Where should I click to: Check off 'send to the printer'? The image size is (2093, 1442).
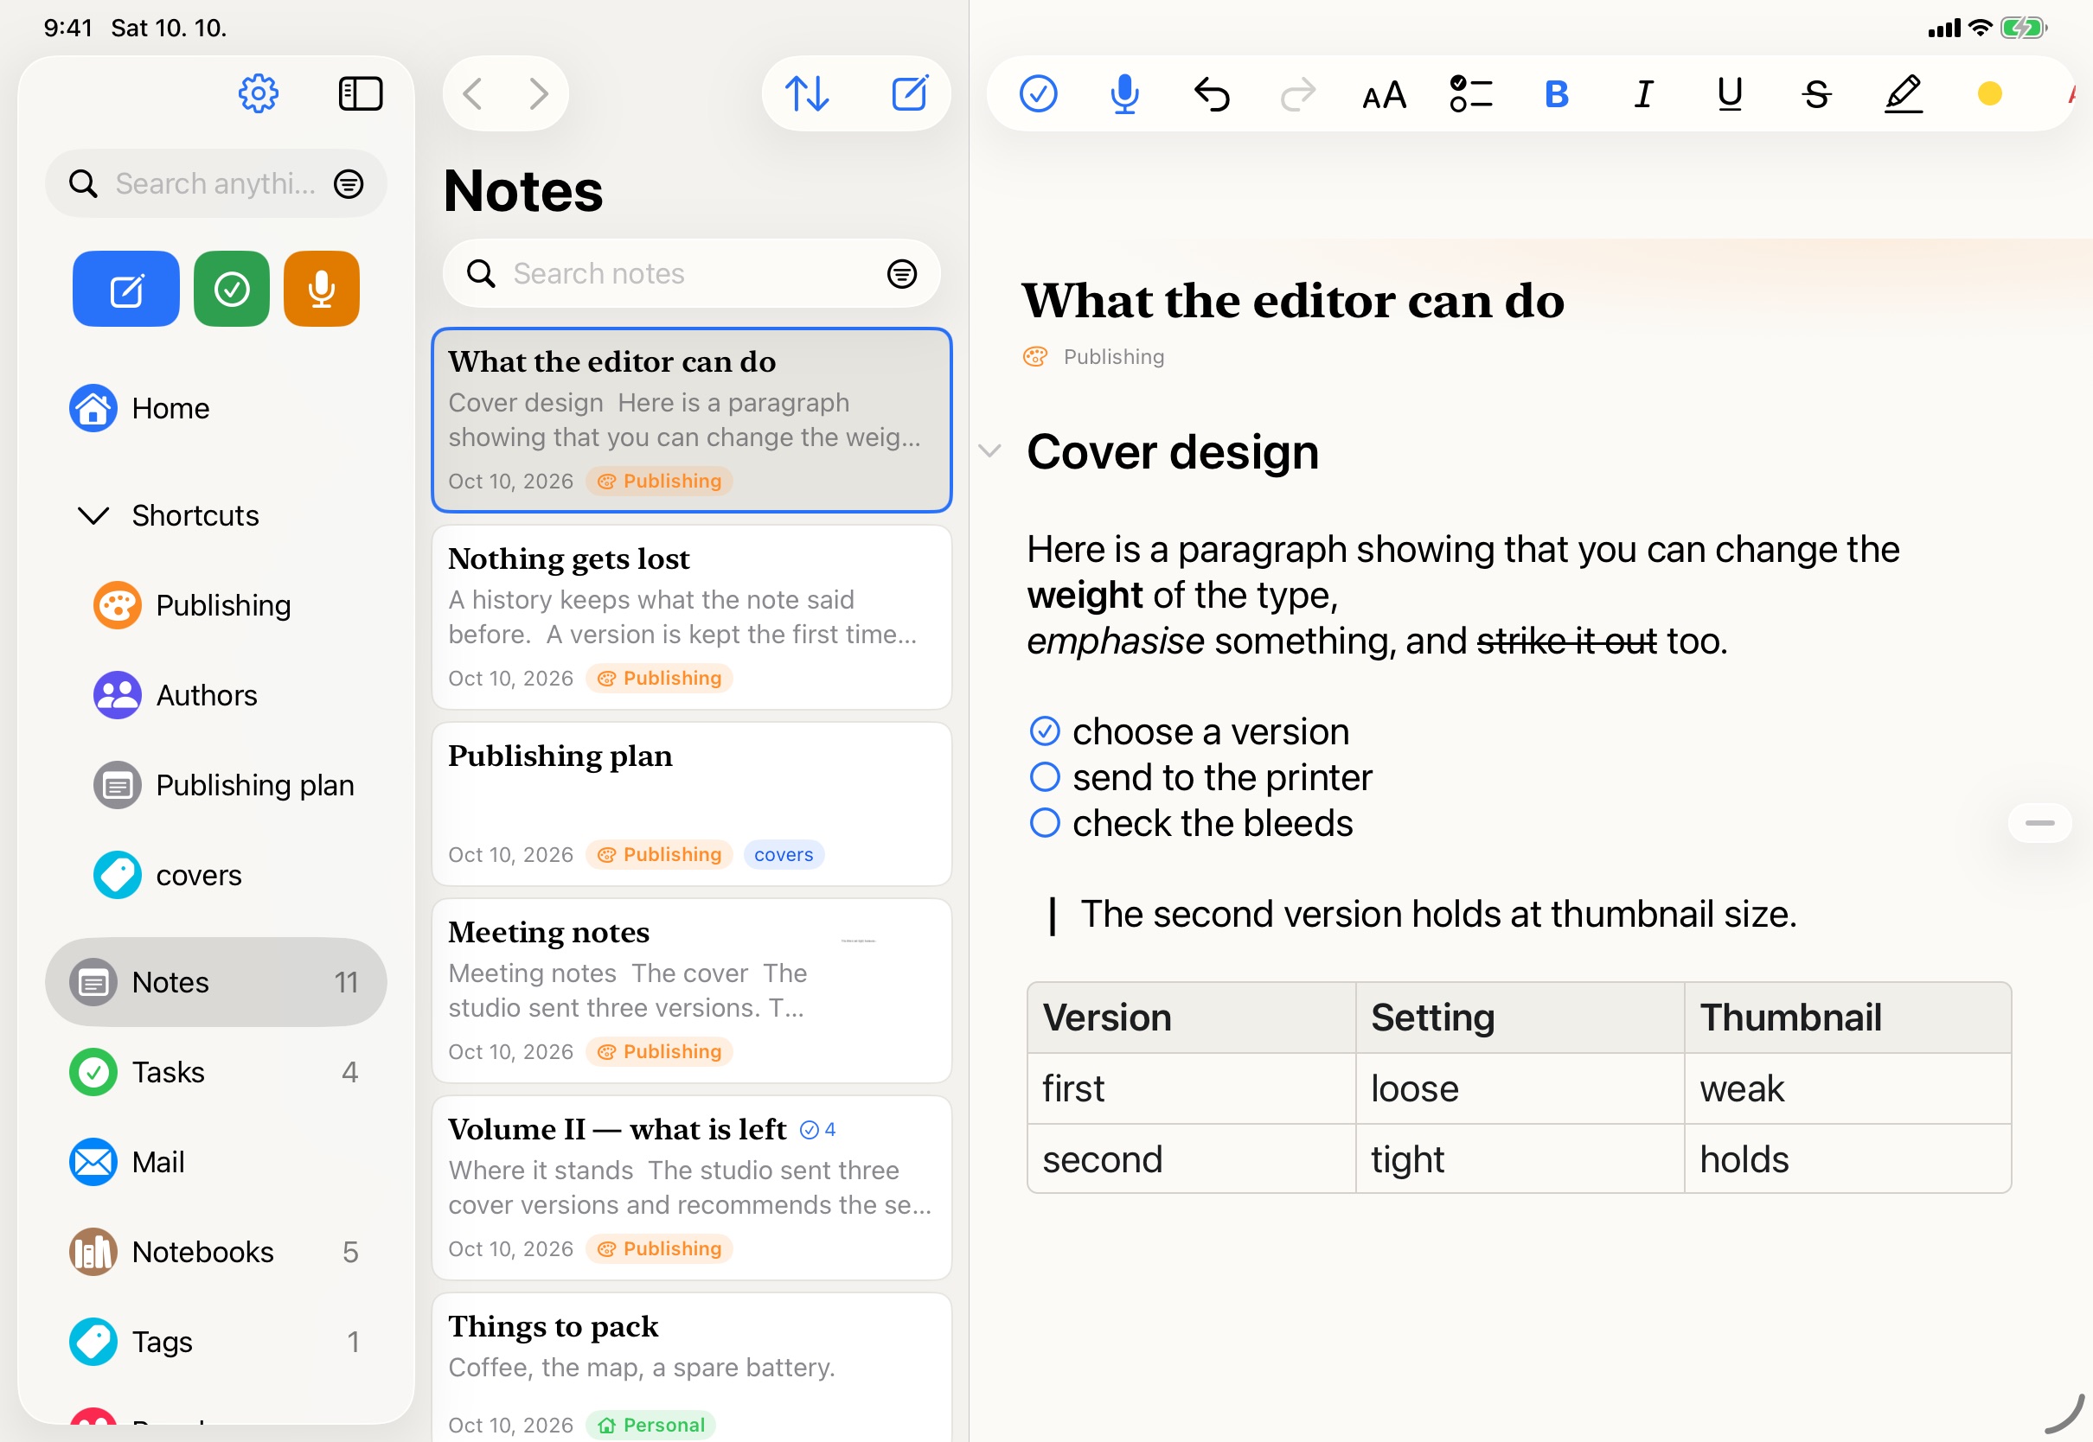point(1045,777)
